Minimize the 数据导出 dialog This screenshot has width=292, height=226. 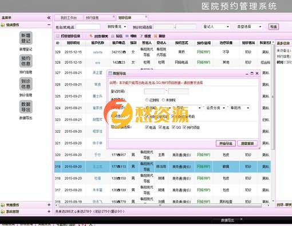(x=247, y=73)
